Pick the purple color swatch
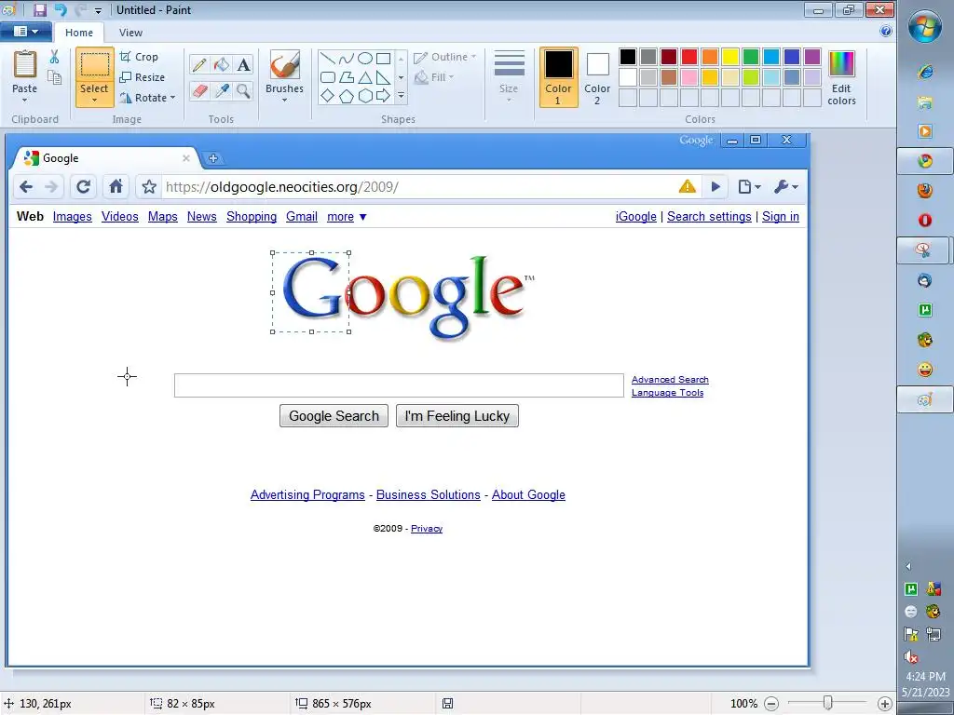 [812, 57]
